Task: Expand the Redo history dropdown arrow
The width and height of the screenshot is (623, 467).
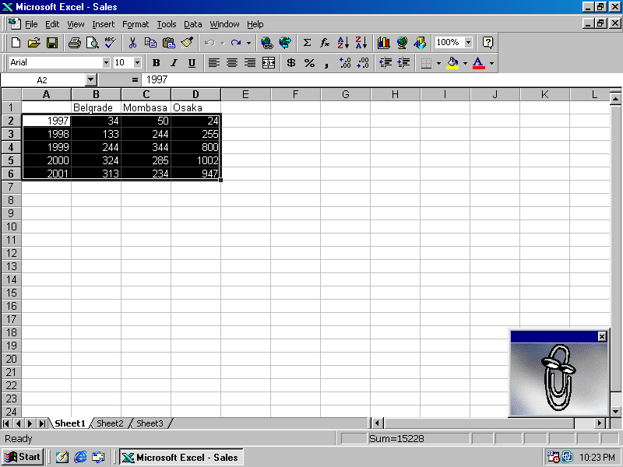Action: [248, 43]
